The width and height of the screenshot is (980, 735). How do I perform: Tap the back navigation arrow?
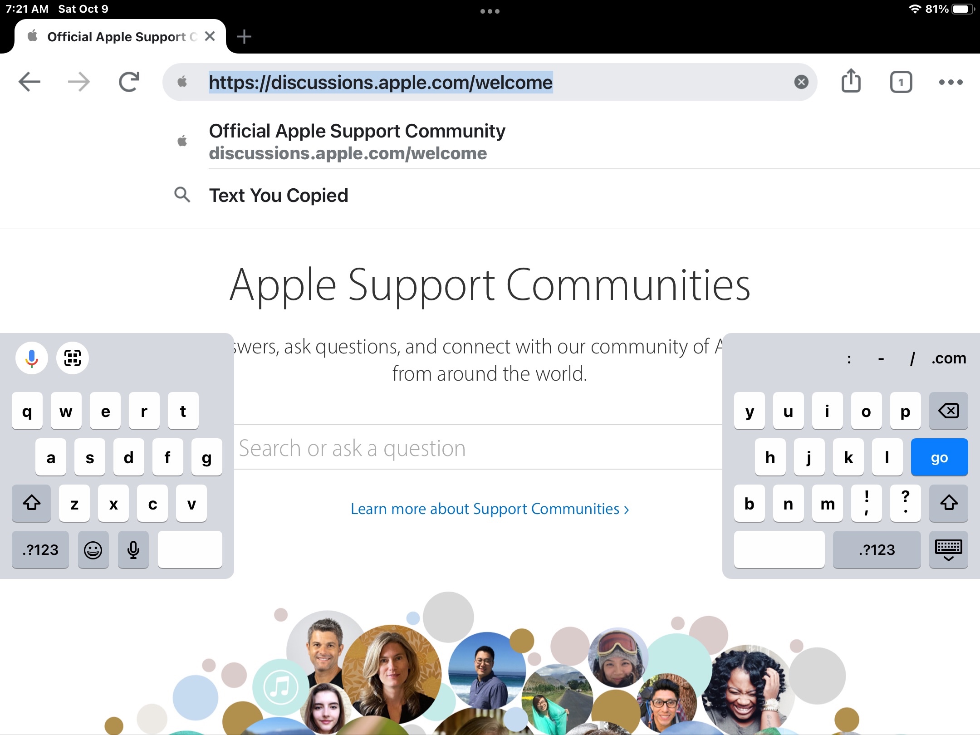tap(29, 82)
